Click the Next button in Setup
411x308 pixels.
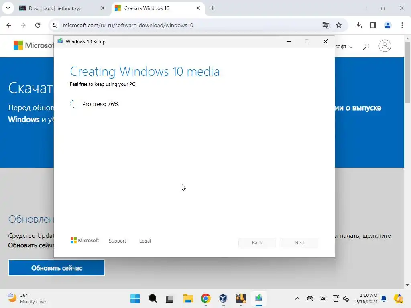[x=299, y=243]
